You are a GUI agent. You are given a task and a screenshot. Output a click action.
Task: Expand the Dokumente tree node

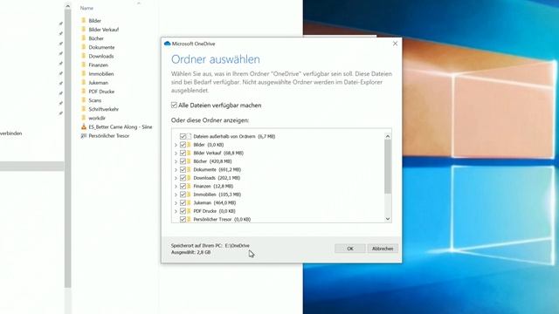tap(176, 170)
